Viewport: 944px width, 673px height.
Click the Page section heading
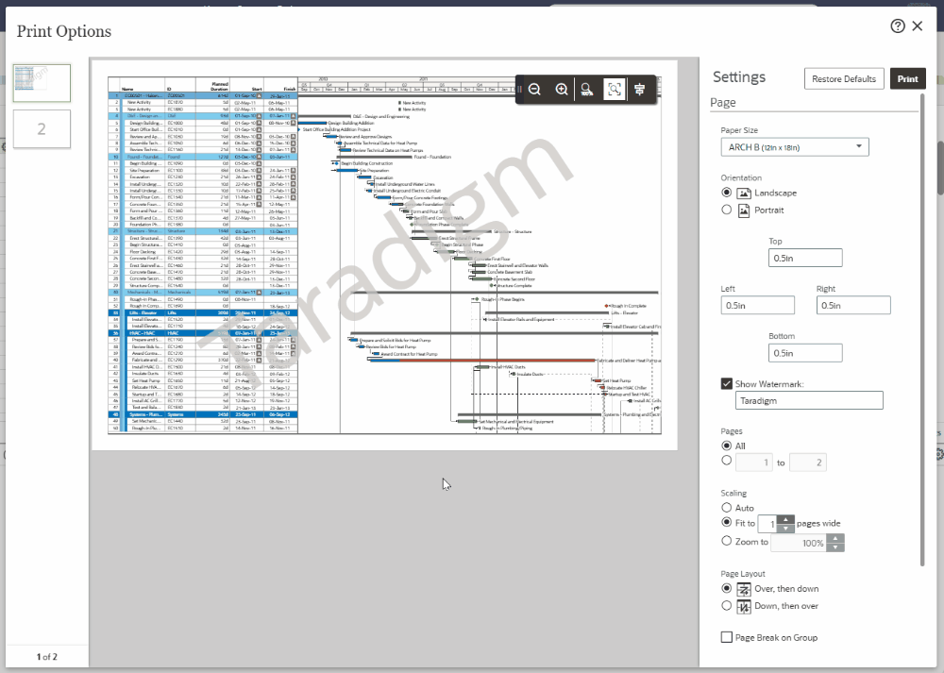[722, 102]
